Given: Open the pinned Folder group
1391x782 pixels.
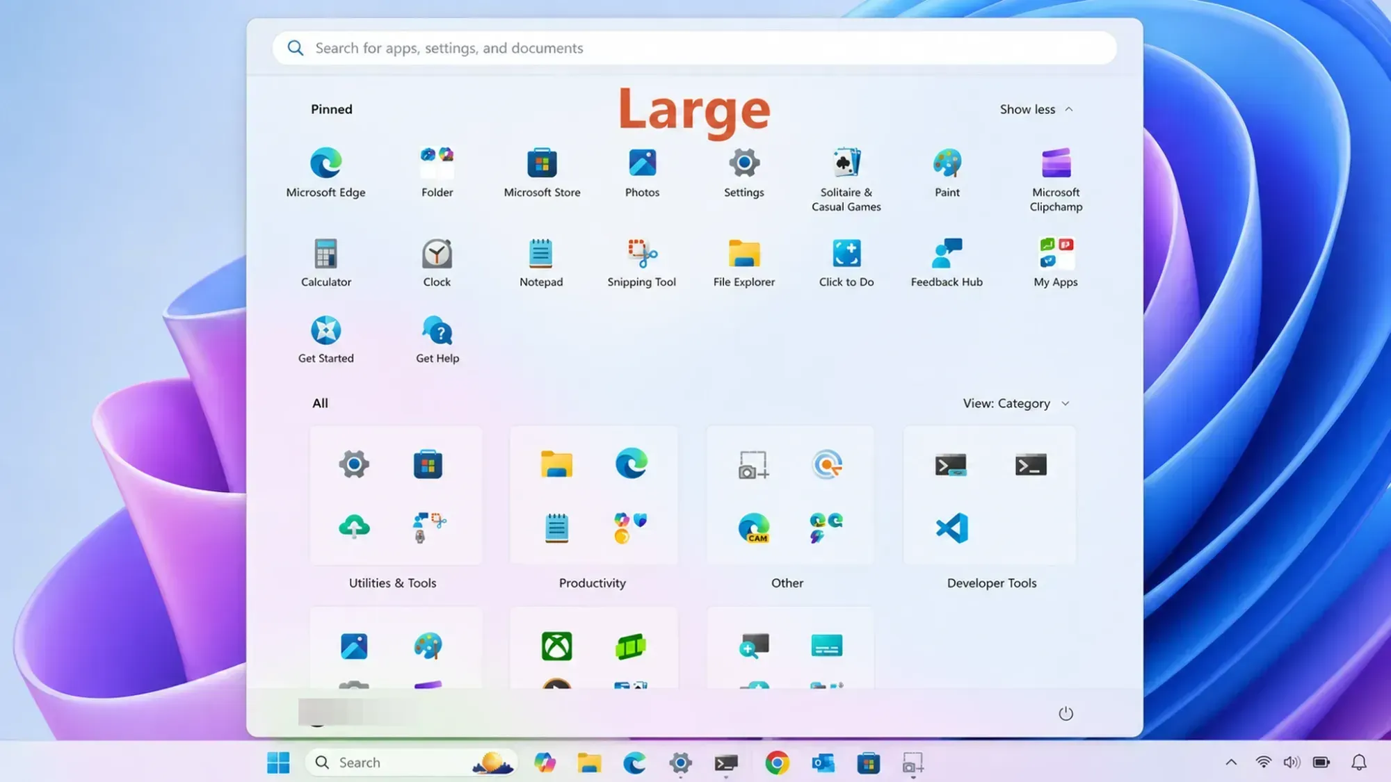Looking at the screenshot, I should pos(437,173).
